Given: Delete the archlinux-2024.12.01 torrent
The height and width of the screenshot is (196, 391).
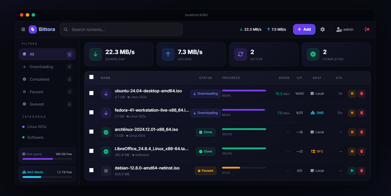Looking at the screenshot, I should tap(361, 132).
